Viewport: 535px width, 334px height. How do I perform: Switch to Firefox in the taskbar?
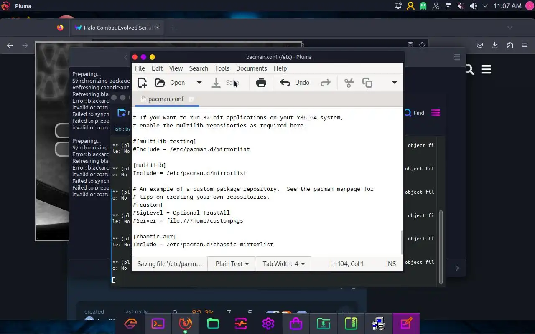[x=186, y=324]
